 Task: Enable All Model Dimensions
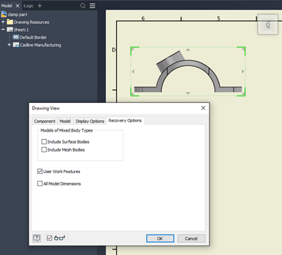40,183
